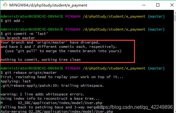Screen dimensions: 176x113
Task: Maximize the MINGW64 terminal window
Action: [158, 5]
